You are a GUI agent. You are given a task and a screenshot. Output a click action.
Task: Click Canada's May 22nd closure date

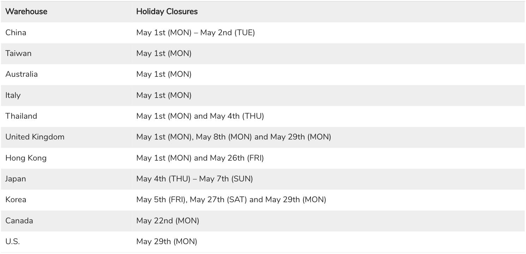tap(168, 221)
